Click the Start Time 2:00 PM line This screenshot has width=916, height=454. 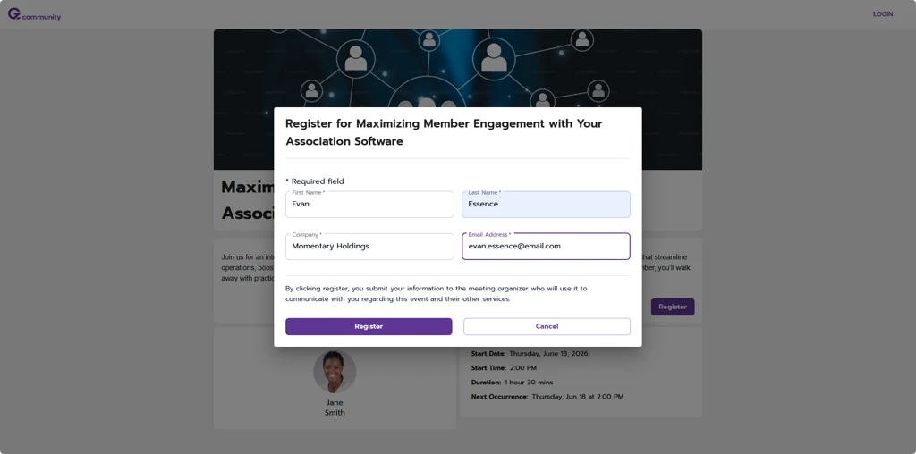point(504,368)
